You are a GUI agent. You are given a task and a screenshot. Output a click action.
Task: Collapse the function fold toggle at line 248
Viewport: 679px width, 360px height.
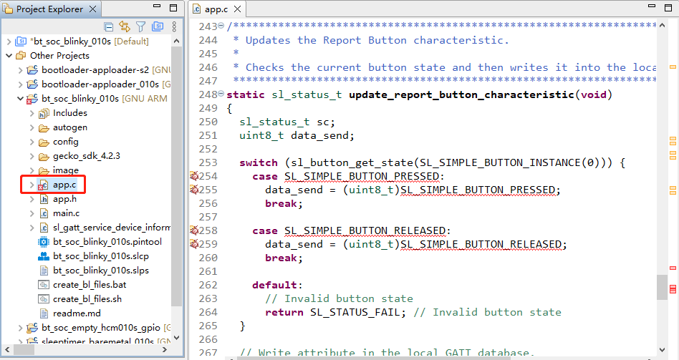click(x=221, y=94)
